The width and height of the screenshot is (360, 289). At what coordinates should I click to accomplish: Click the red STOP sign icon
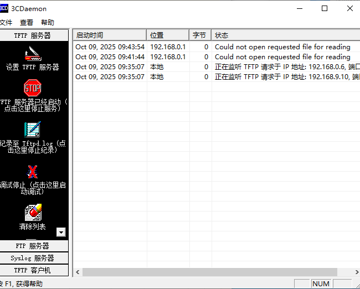coord(33,87)
